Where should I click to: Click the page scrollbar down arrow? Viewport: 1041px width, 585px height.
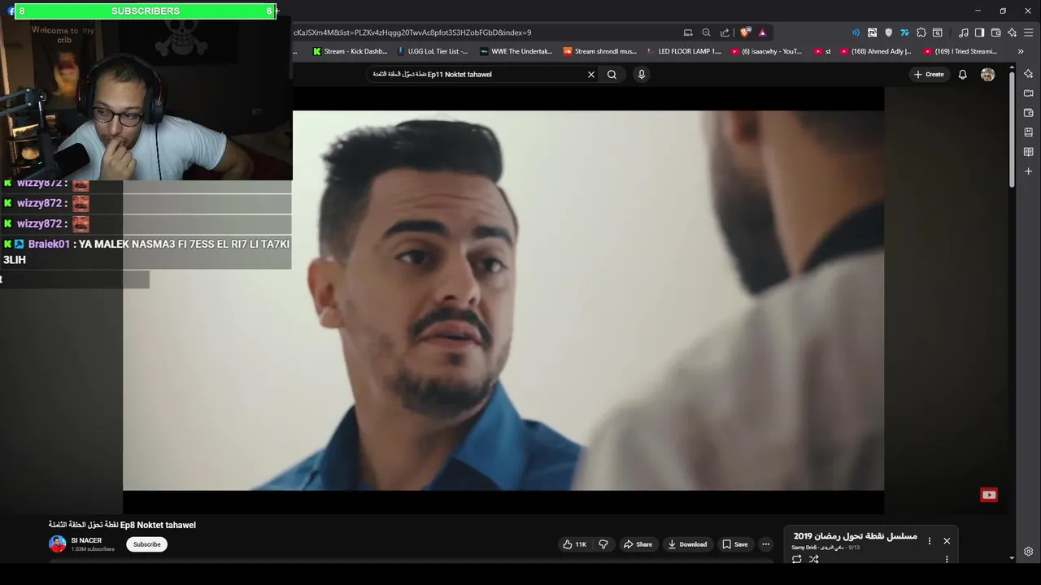1012,558
